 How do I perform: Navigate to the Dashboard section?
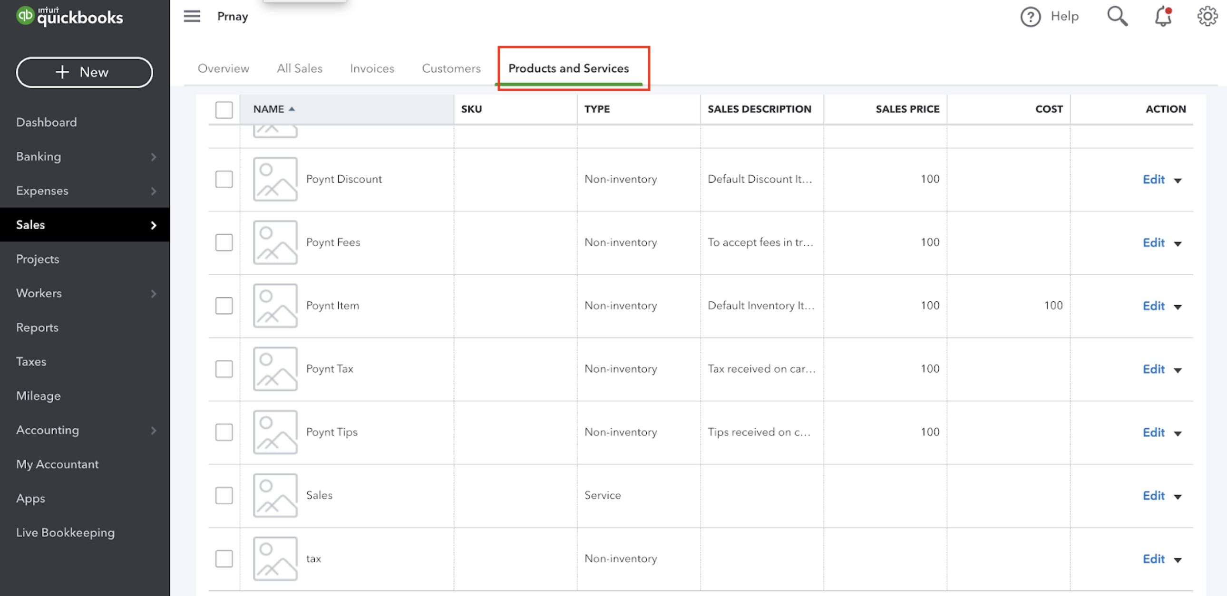point(46,122)
